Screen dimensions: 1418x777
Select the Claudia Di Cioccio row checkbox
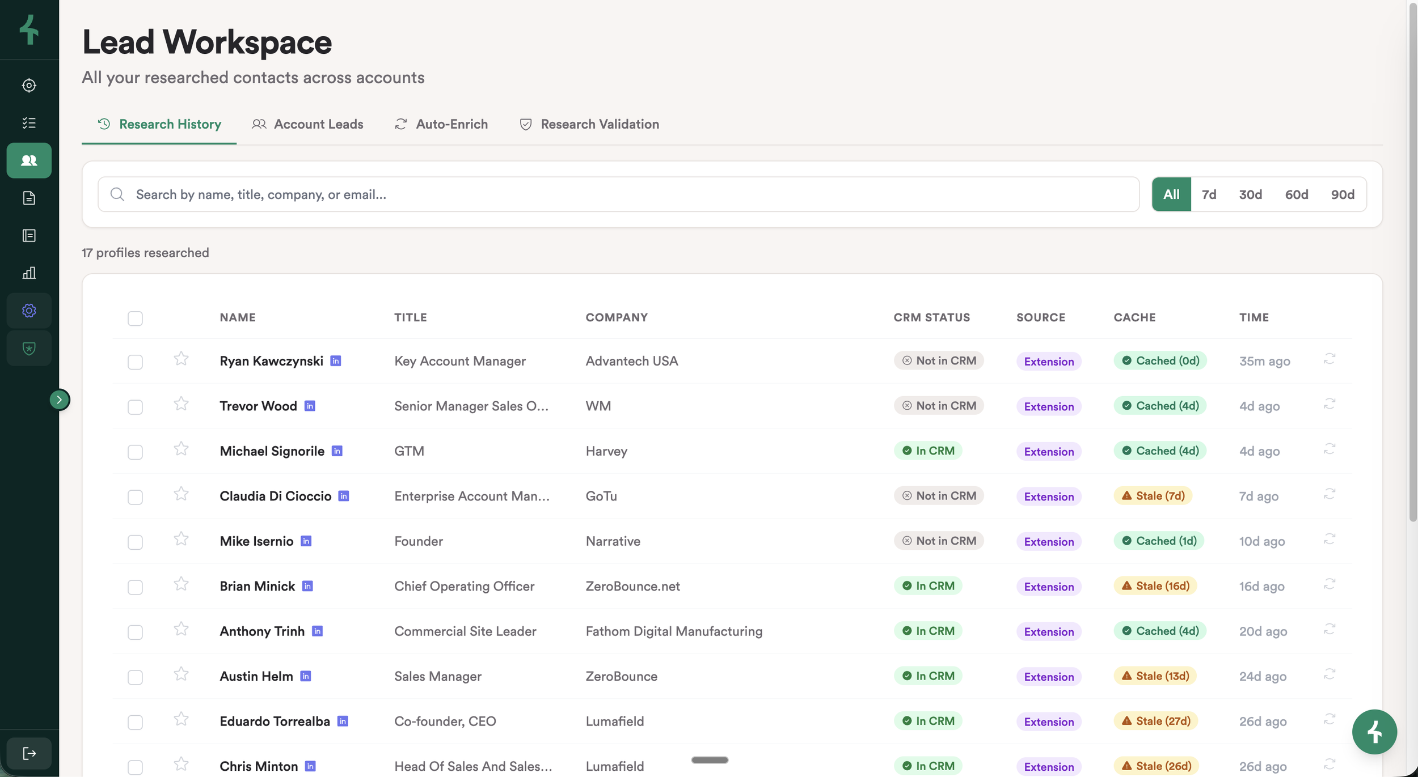tap(135, 497)
